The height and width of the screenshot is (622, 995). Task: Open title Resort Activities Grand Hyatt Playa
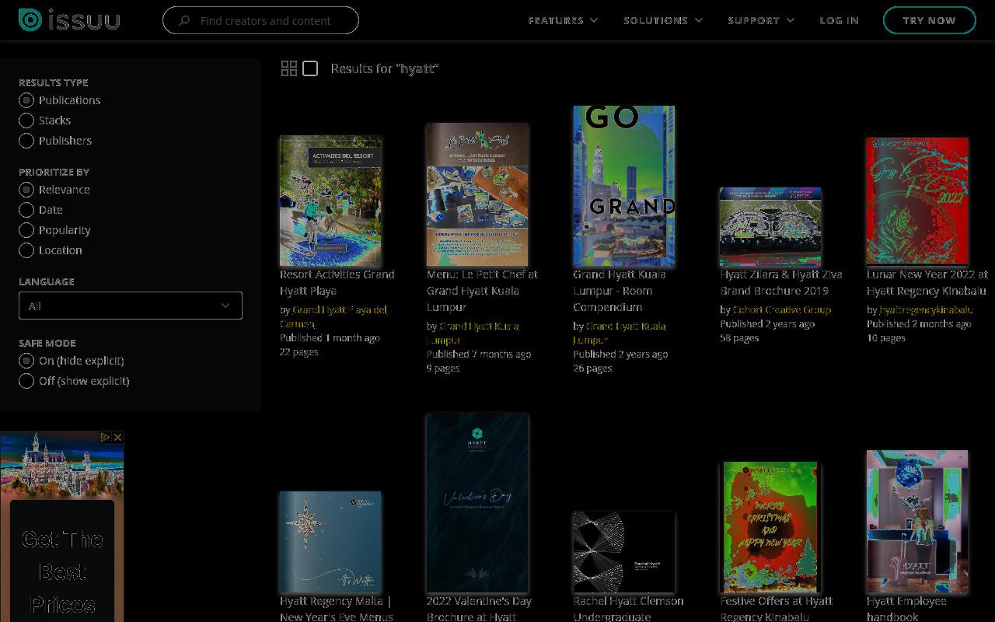point(337,282)
